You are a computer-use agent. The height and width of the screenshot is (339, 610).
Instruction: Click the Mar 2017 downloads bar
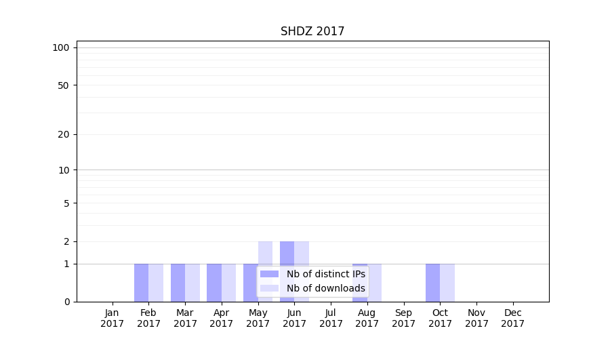(192, 283)
